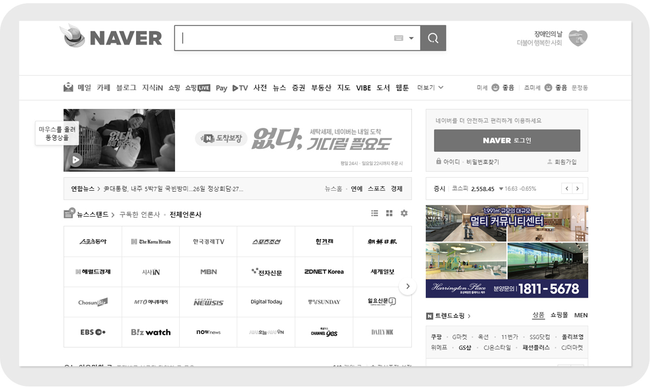Open ZDNET Korea press tile
This screenshot has width=650, height=392.
click(x=324, y=272)
